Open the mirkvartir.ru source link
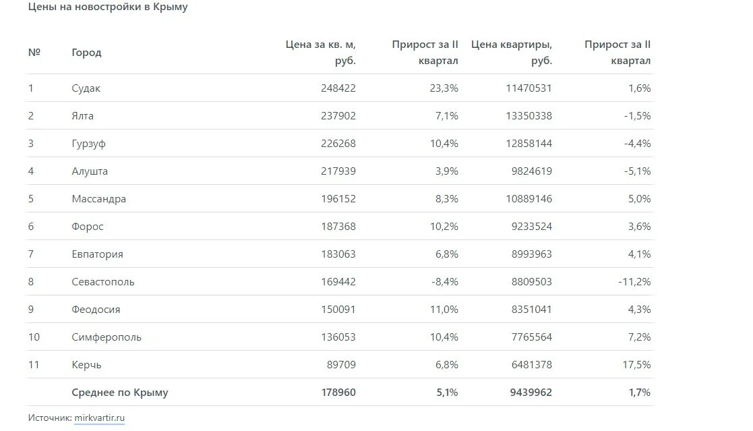Viewport: 753px width, 431px height. [99, 418]
